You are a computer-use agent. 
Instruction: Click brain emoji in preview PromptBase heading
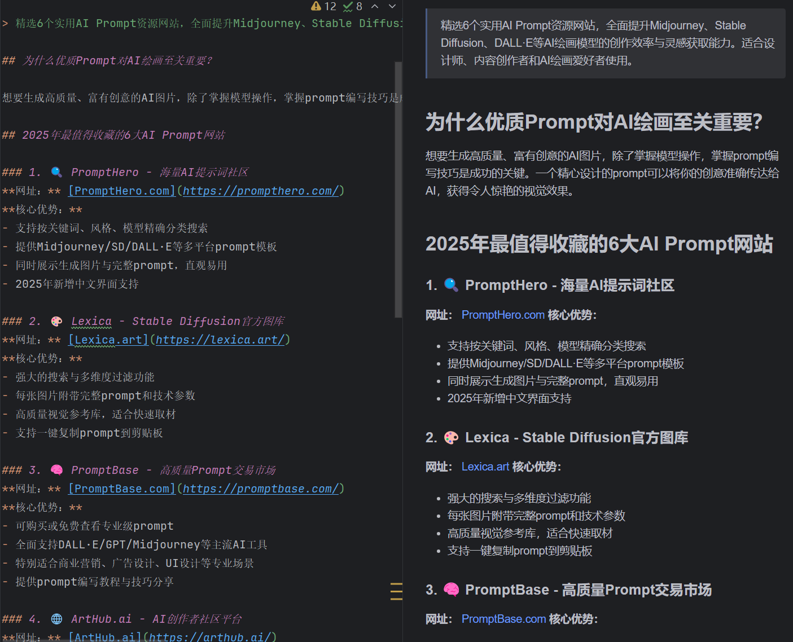pyautogui.click(x=451, y=590)
